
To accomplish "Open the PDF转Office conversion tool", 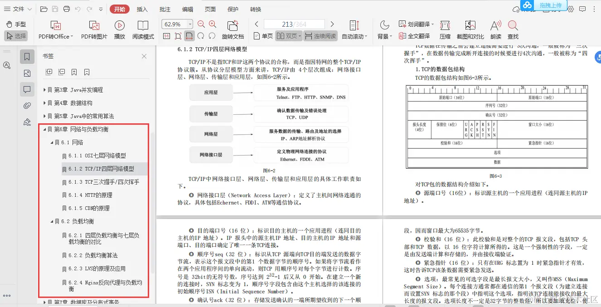I will (55, 29).
